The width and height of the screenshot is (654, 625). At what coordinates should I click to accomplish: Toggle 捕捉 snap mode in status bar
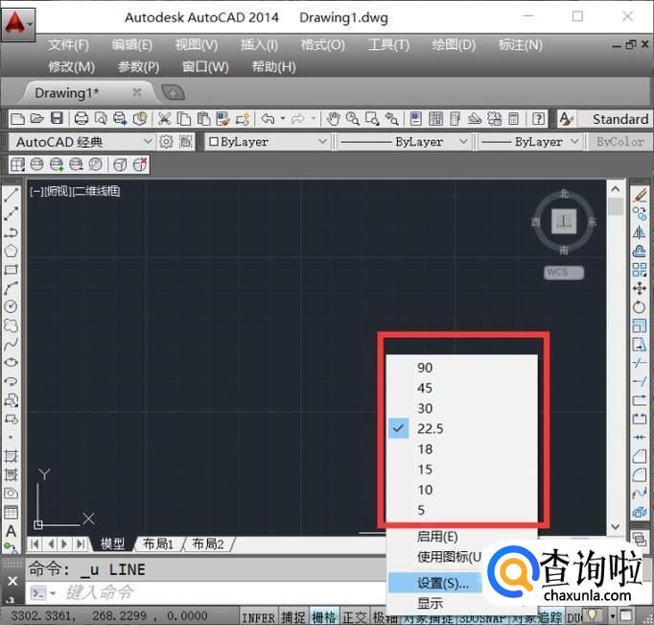[x=292, y=617]
